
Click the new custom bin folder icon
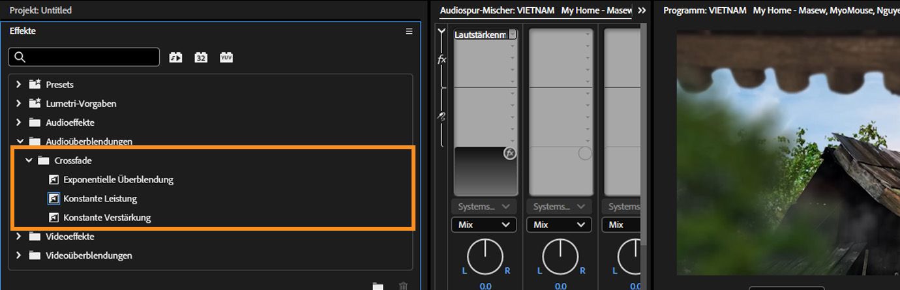coord(378,285)
